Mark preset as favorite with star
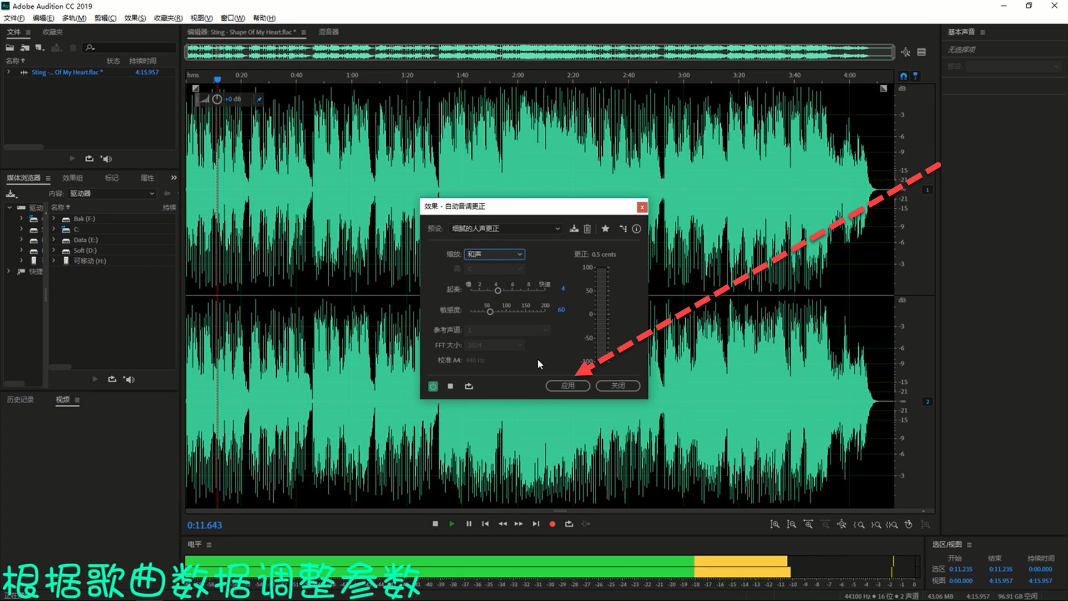This screenshot has width=1068, height=601. click(605, 229)
